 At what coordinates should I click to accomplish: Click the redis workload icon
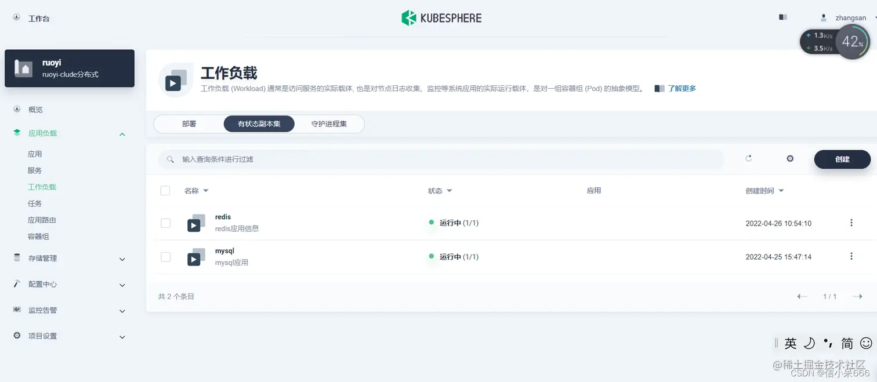tap(195, 223)
